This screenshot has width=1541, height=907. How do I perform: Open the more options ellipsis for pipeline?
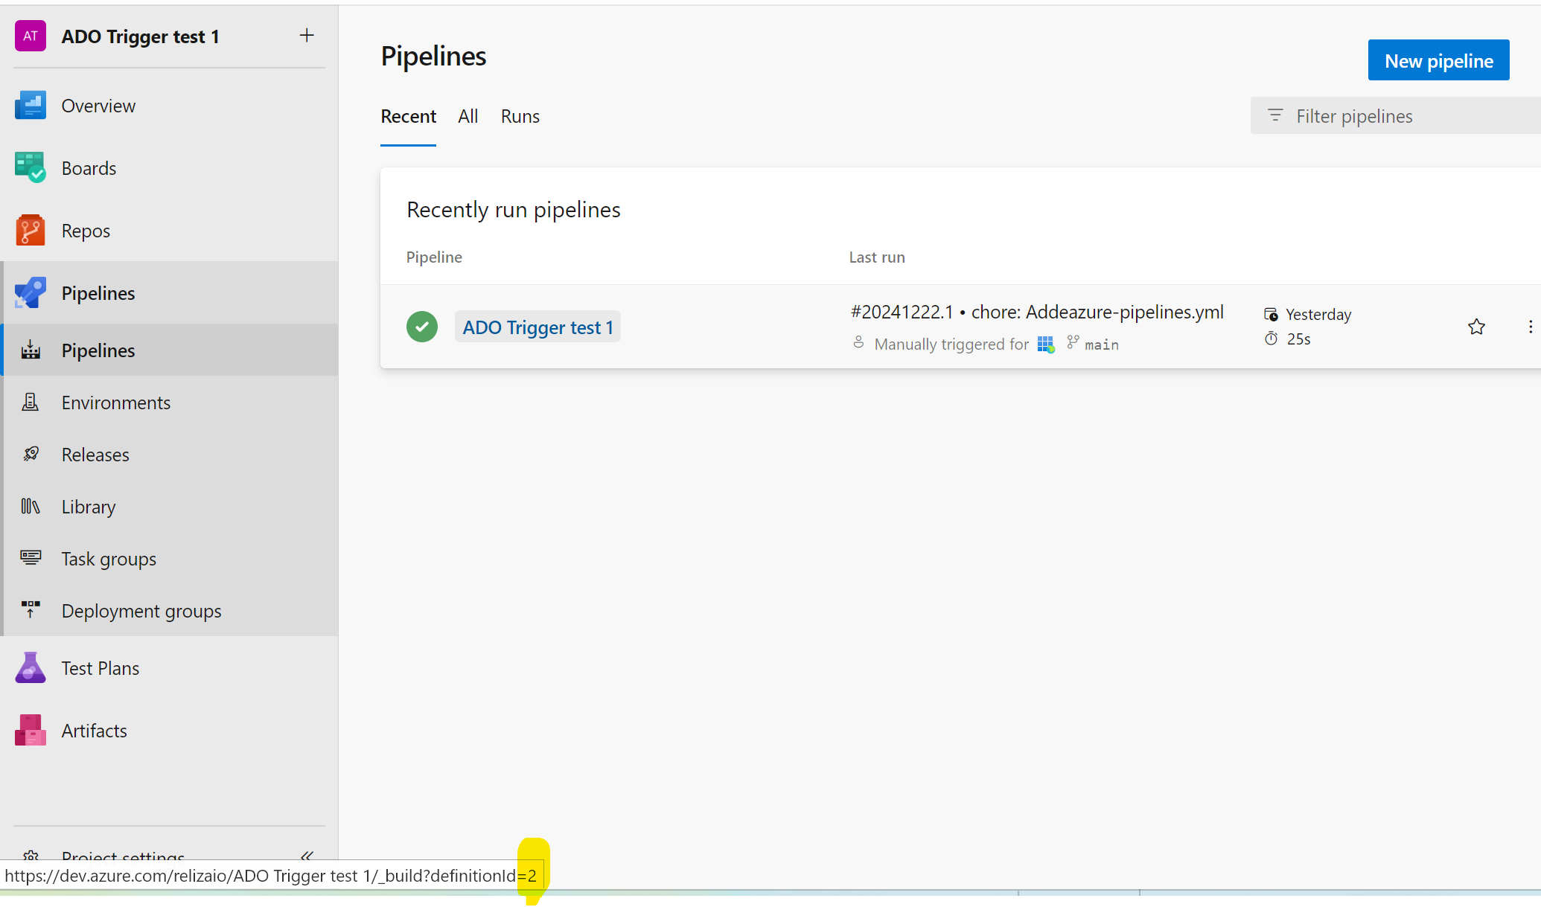tap(1530, 327)
